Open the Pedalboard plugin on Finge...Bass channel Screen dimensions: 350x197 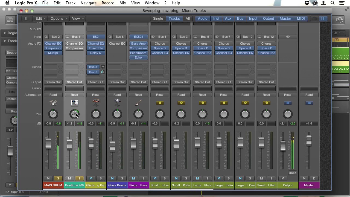[x=138, y=53]
